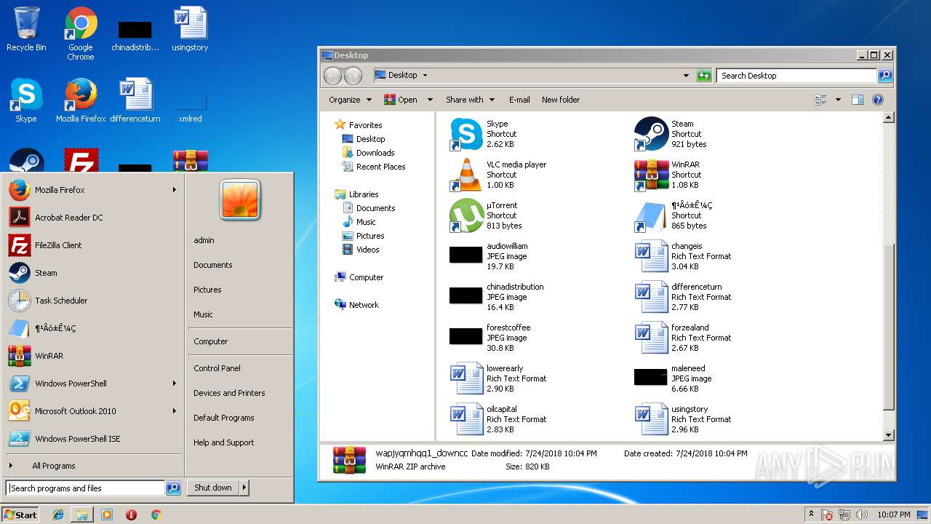Screen dimensions: 931x524
Task: Show hidden tray icons arrow
Action: point(811,515)
